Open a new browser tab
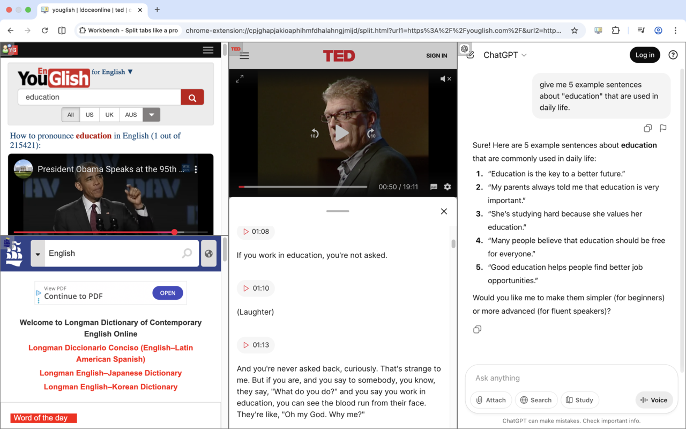 tap(157, 10)
